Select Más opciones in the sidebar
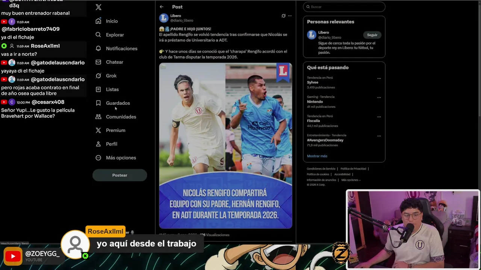The width and height of the screenshot is (481, 270). point(121,157)
